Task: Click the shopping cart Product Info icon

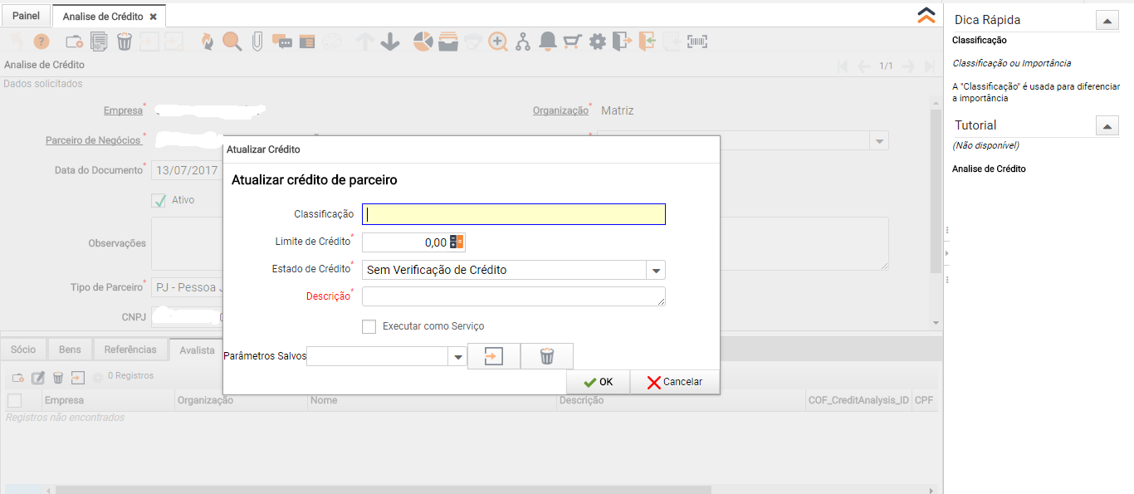Action: [572, 42]
